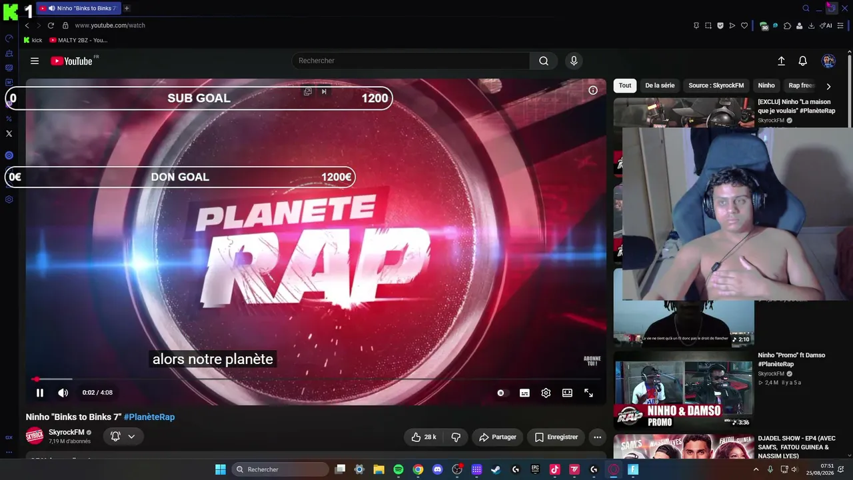Open a new browser tab
Image resolution: width=853 pixels, height=480 pixels.
(x=127, y=8)
